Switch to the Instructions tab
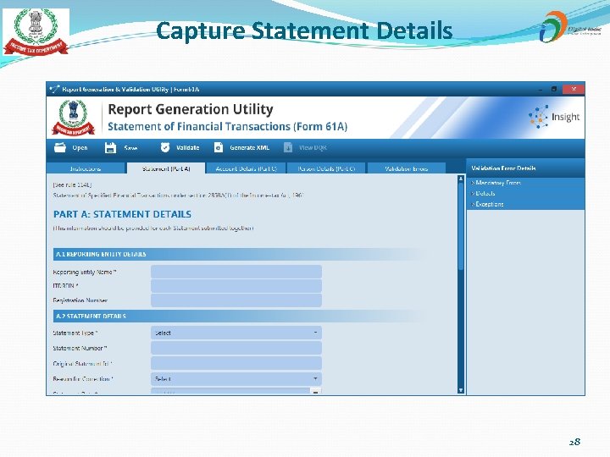This screenshot has width=610, height=457. click(x=86, y=168)
